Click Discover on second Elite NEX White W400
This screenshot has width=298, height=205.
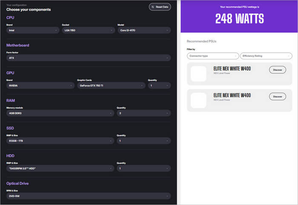[278, 96]
